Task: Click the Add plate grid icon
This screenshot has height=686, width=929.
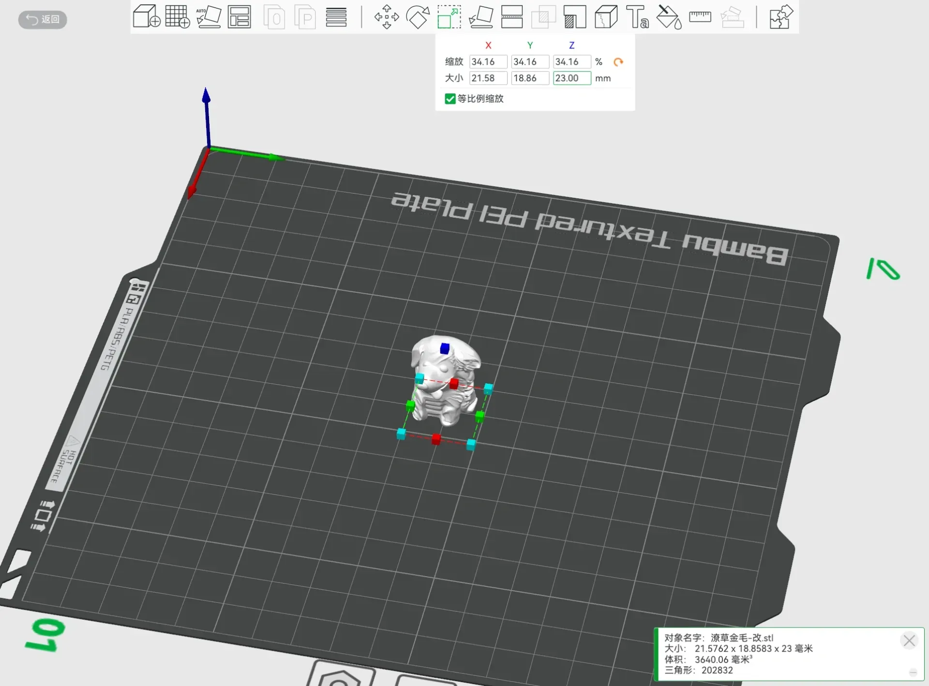Action: (177, 16)
